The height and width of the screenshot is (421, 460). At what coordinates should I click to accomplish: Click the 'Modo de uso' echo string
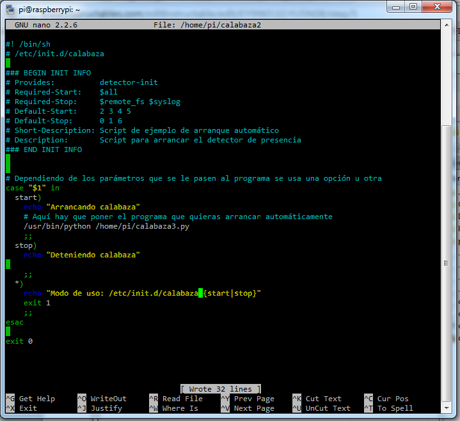[x=154, y=293]
